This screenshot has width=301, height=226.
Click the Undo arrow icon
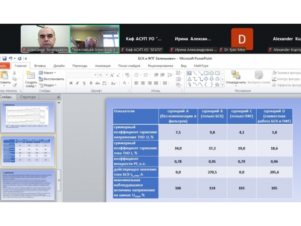click(10, 58)
